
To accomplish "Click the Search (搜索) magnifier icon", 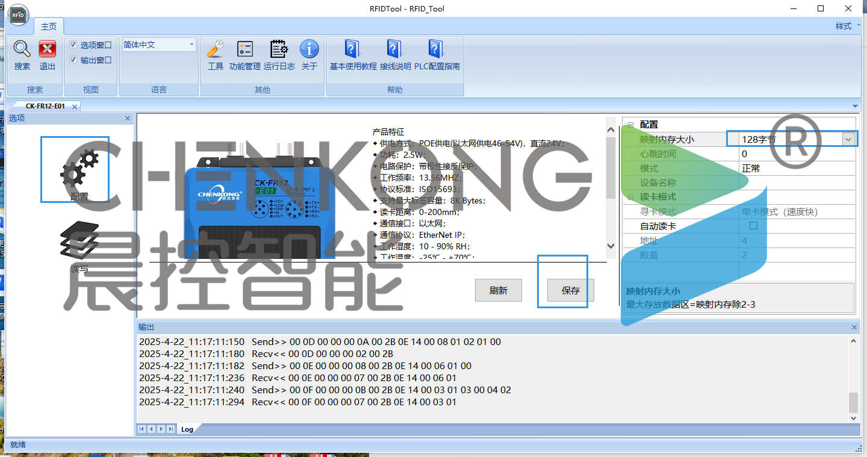I will (22, 49).
